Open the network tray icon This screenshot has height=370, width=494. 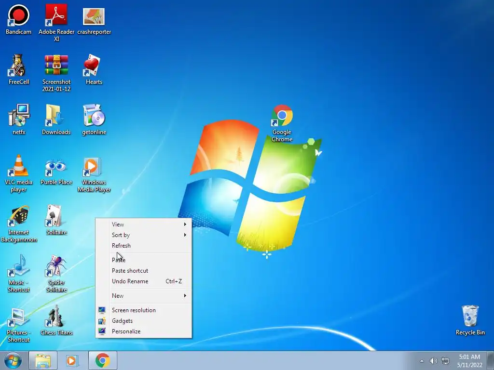[x=445, y=361]
